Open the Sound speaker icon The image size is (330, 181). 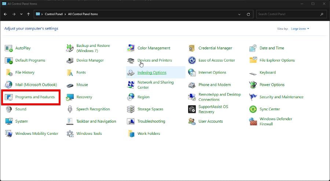coord(9,109)
